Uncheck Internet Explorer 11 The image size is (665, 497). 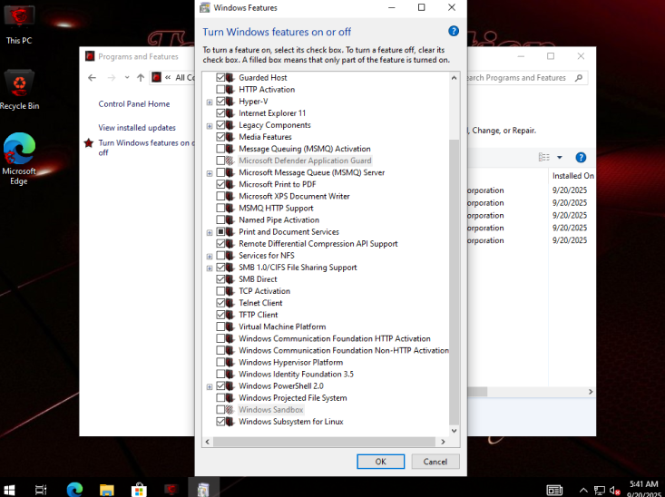220,113
